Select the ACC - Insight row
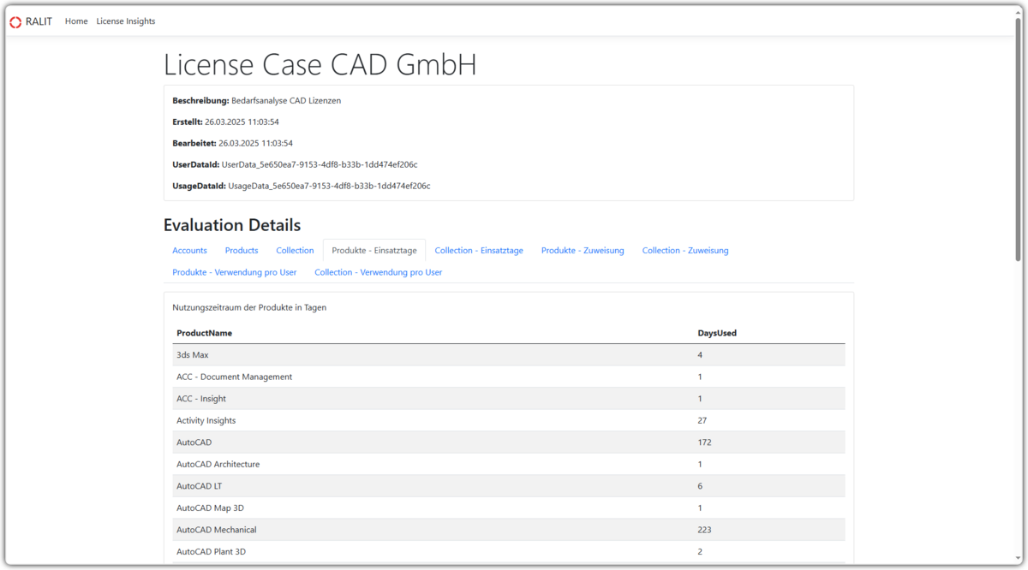Viewport: 1028px width, 570px height. click(x=509, y=399)
